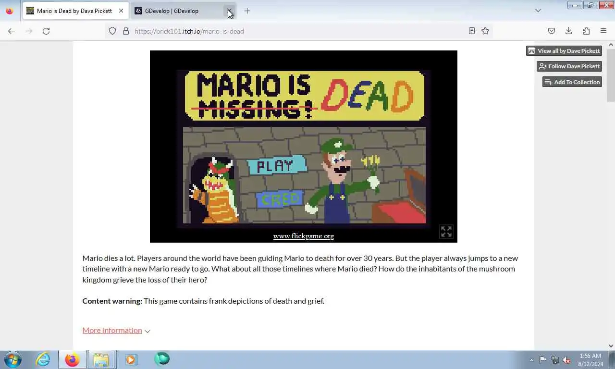Click the padlock site security icon
615x369 pixels.
(126, 31)
